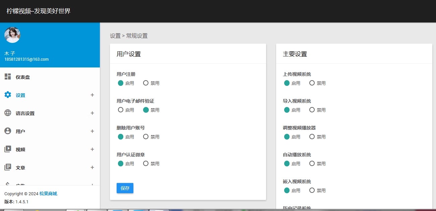Open the 用户 sidebar label
Viewport: 436px width, 211px height.
20,131
